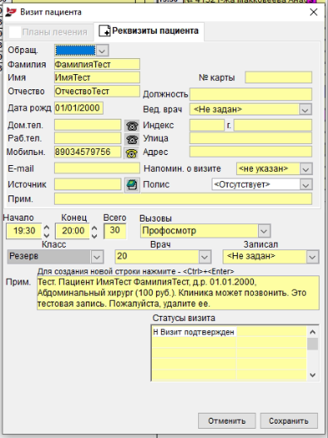
Task: Click the app icon in the title bar
Action: pos(11,12)
